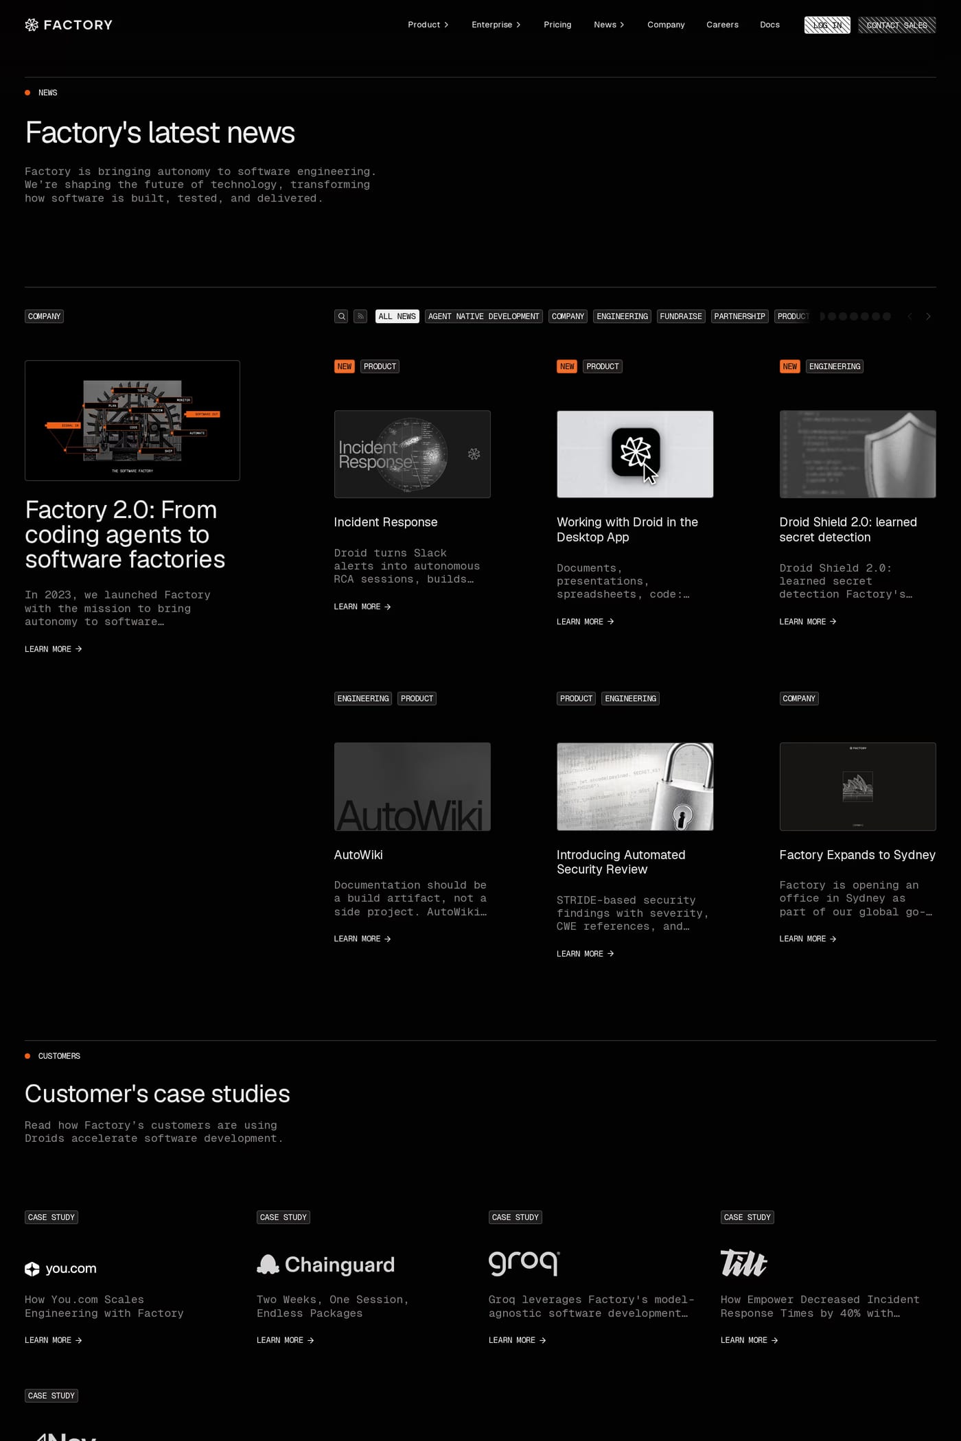Click Learn More under Empower case study
This screenshot has width=961, height=1441.
pyautogui.click(x=750, y=1340)
